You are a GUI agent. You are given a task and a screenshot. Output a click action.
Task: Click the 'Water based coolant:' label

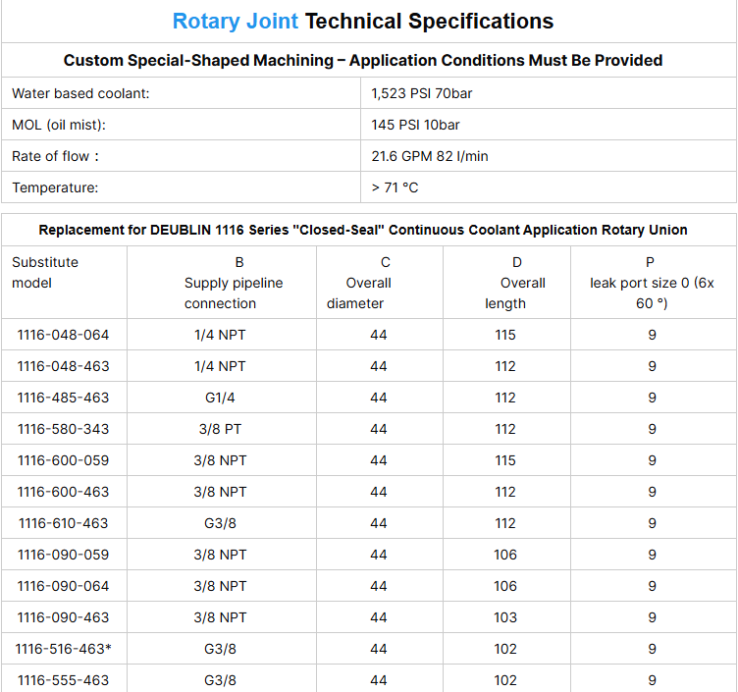[x=80, y=93]
